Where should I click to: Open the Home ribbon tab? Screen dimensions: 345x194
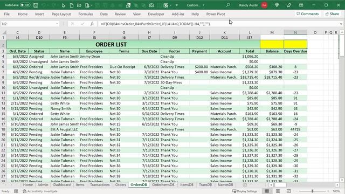pyautogui.click(x=23, y=14)
